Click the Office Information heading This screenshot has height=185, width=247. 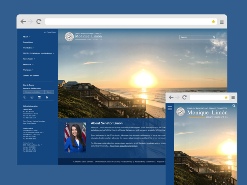click(30, 106)
